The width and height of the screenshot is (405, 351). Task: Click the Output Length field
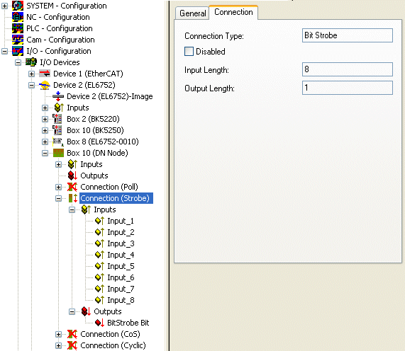tap(348, 88)
